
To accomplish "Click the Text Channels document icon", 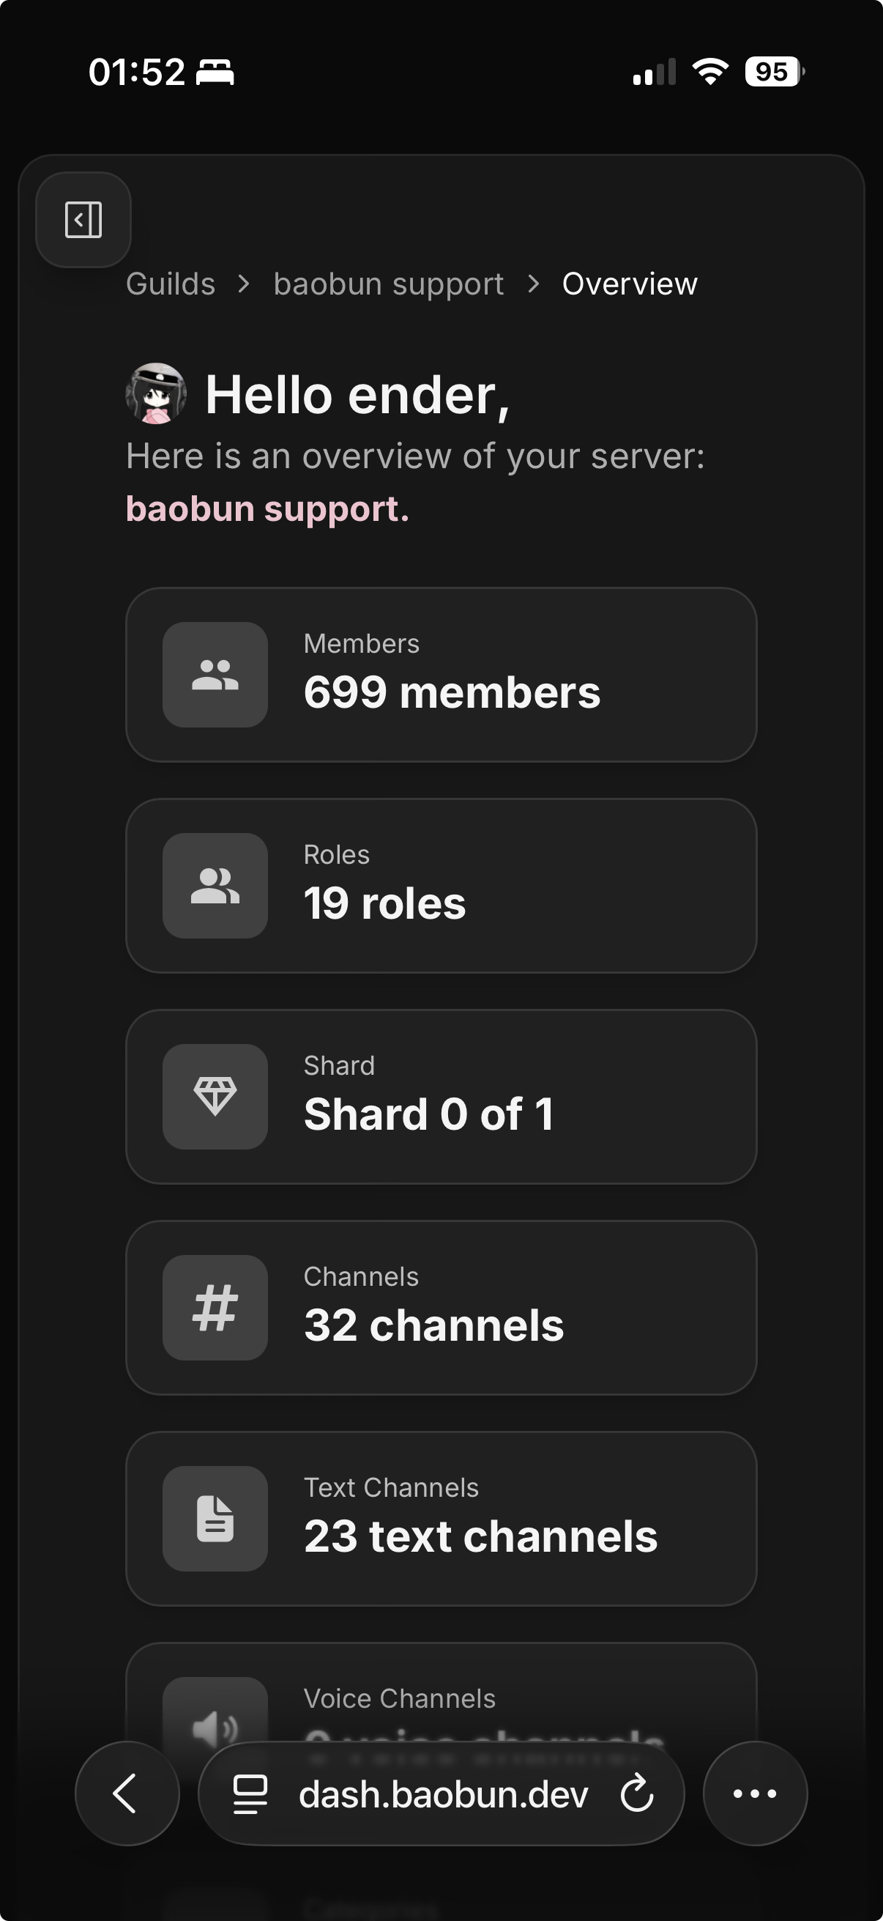I will pyautogui.click(x=215, y=1519).
